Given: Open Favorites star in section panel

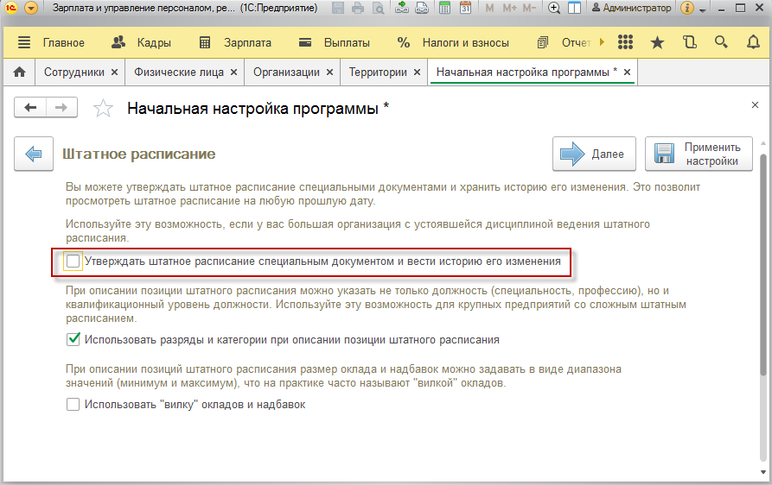Looking at the screenshot, I should pos(657,42).
